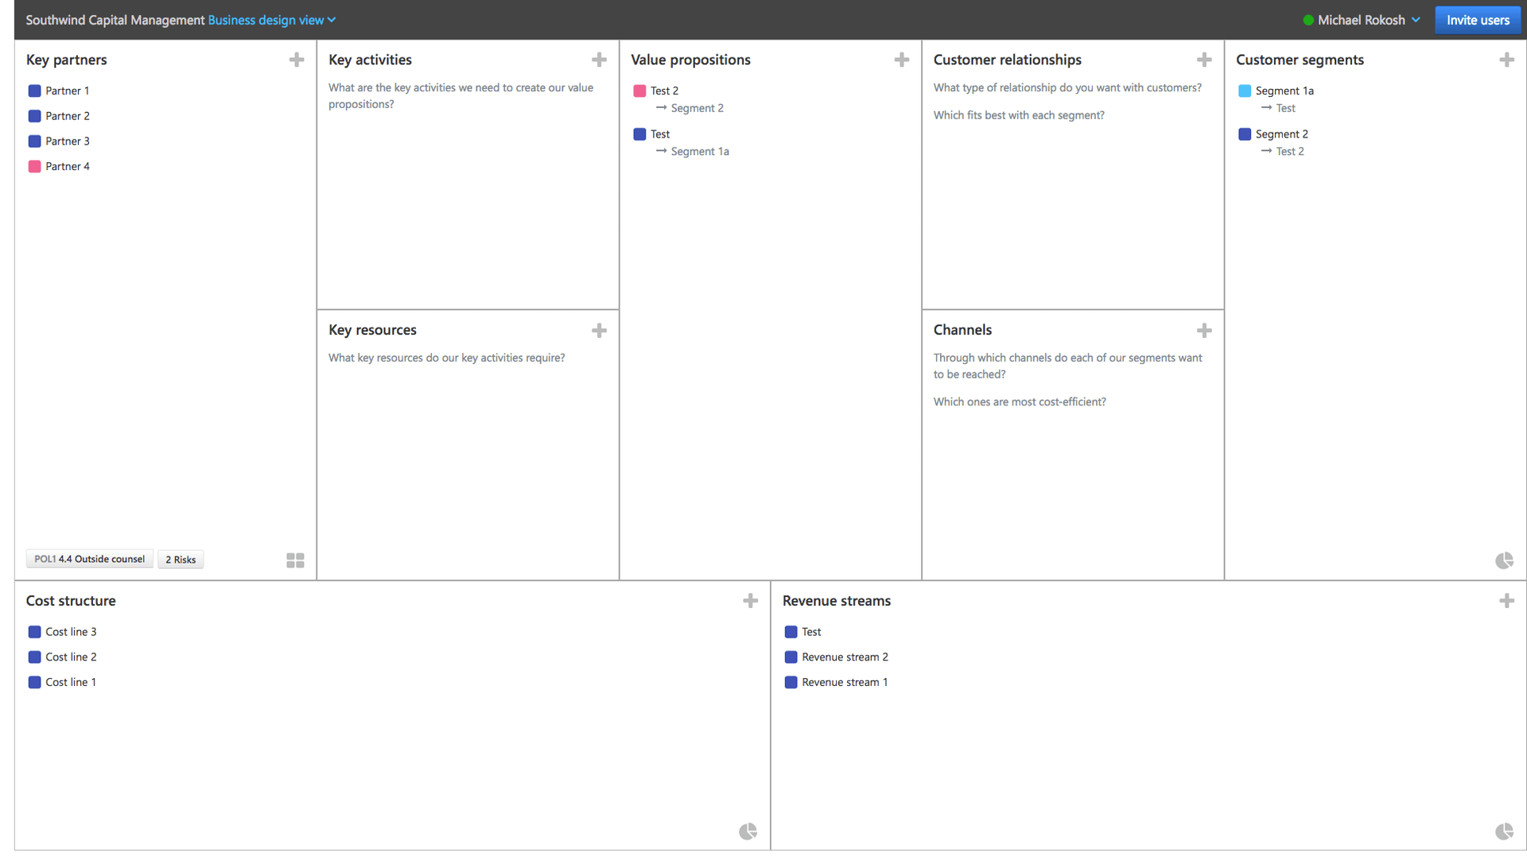Select Cost line 3

point(71,632)
